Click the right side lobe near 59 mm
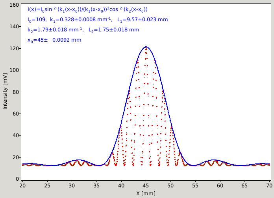 click(x=215, y=160)
